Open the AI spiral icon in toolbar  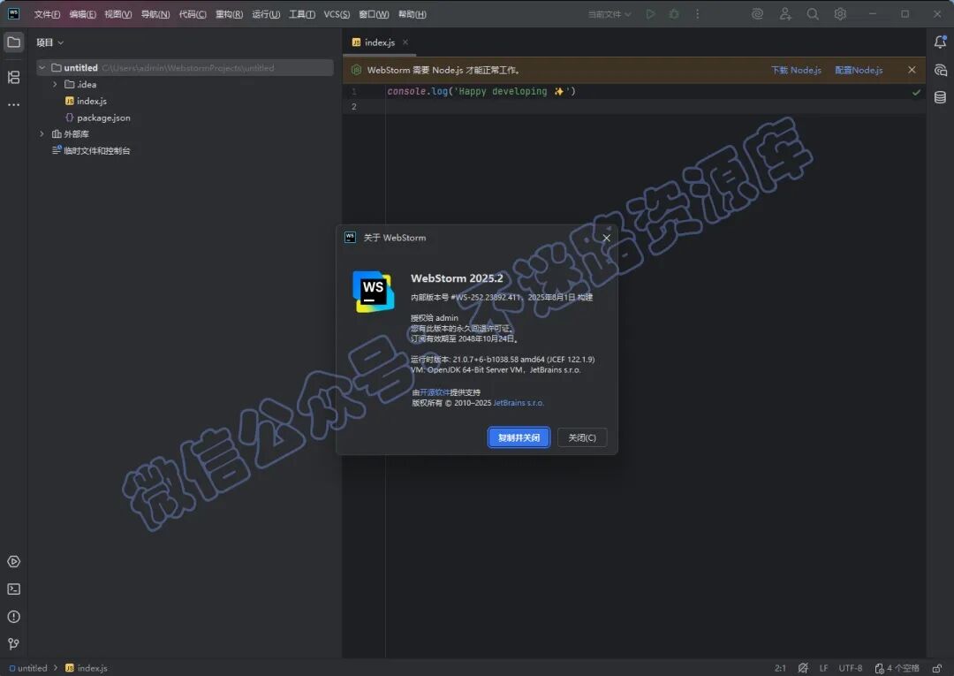[758, 14]
